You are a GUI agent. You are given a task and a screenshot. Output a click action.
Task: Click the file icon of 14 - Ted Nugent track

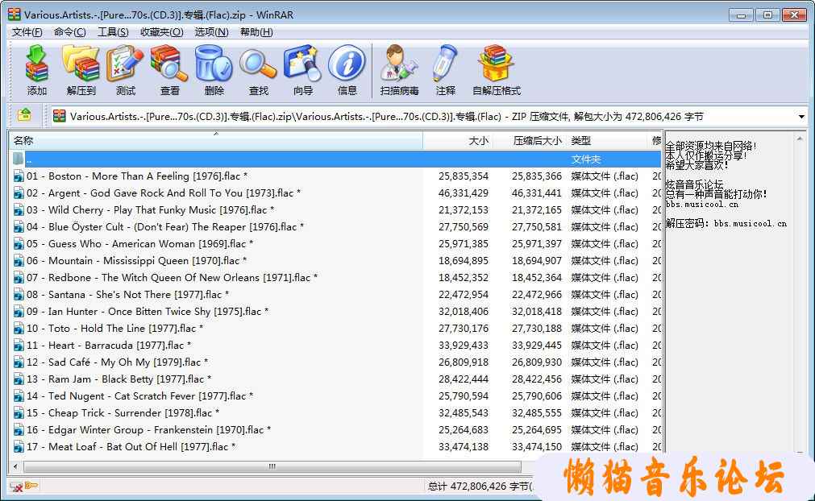click(19, 396)
